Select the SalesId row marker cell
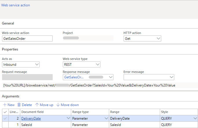 [x=5, y=125]
